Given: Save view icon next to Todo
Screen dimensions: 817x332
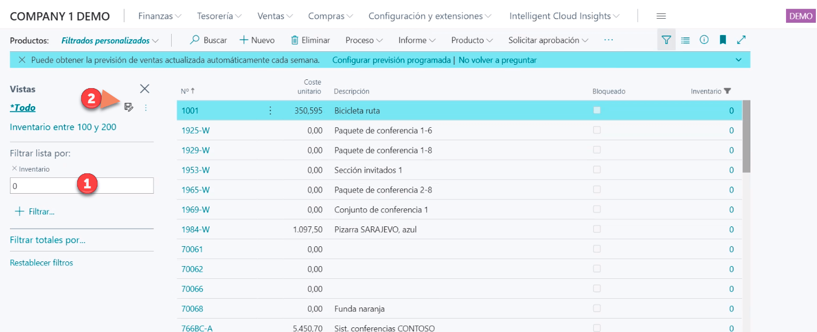Looking at the screenshot, I should point(129,107).
